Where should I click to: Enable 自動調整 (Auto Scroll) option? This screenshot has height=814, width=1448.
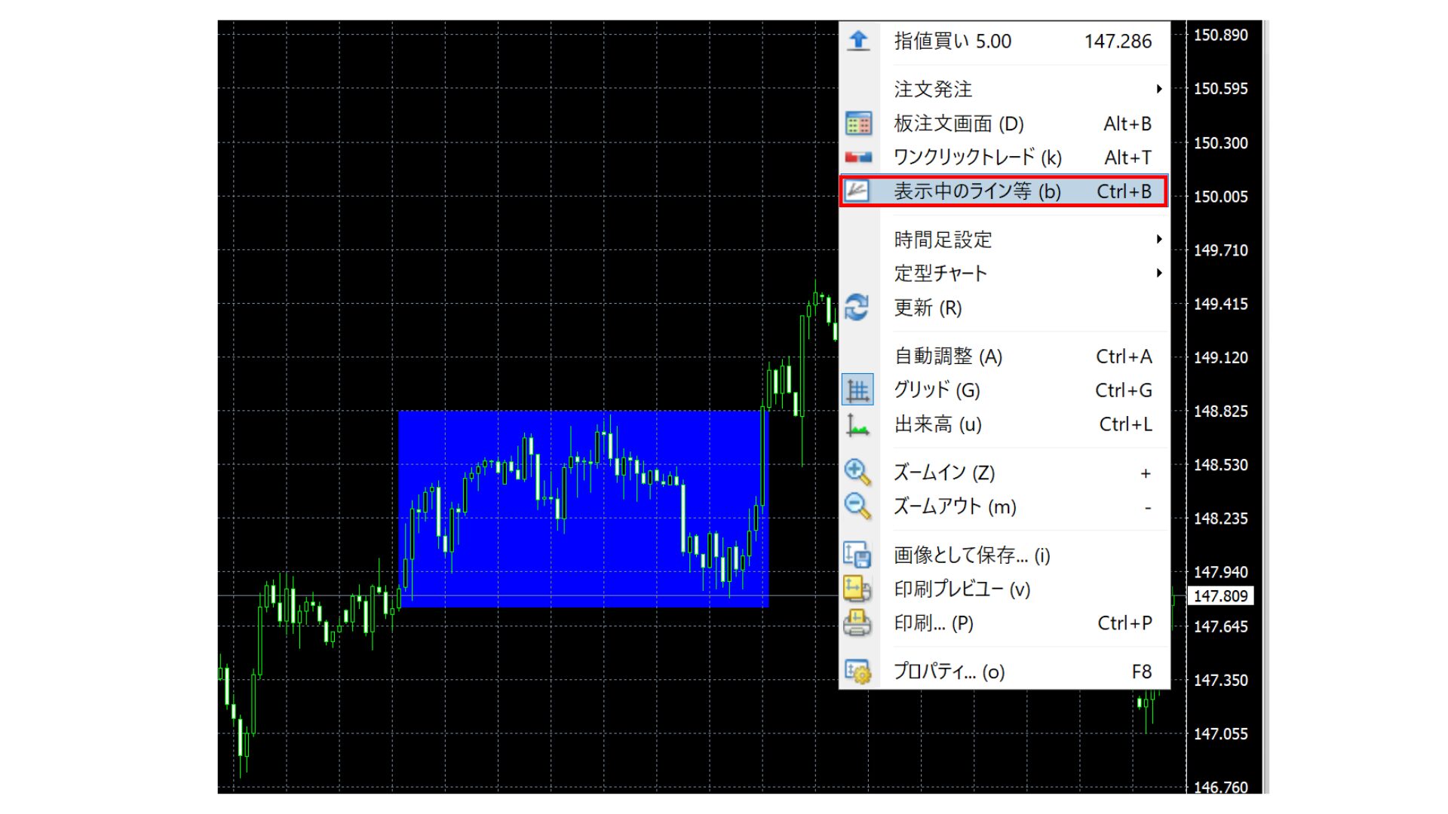947,356
